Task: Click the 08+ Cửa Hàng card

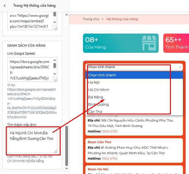Action: click(121, 43)
